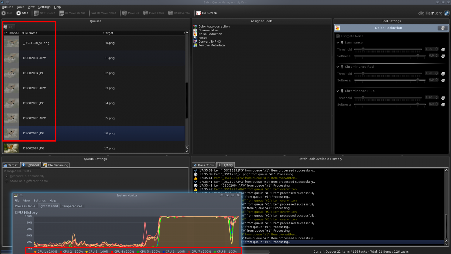Select the DSC02085.ARW queue item
Screen dimensions: 451x254
34,88
